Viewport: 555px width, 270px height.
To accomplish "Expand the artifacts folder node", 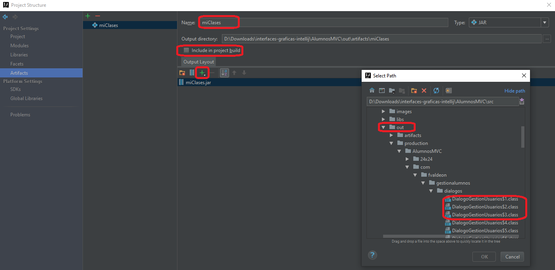I will [x=391, y=135].
